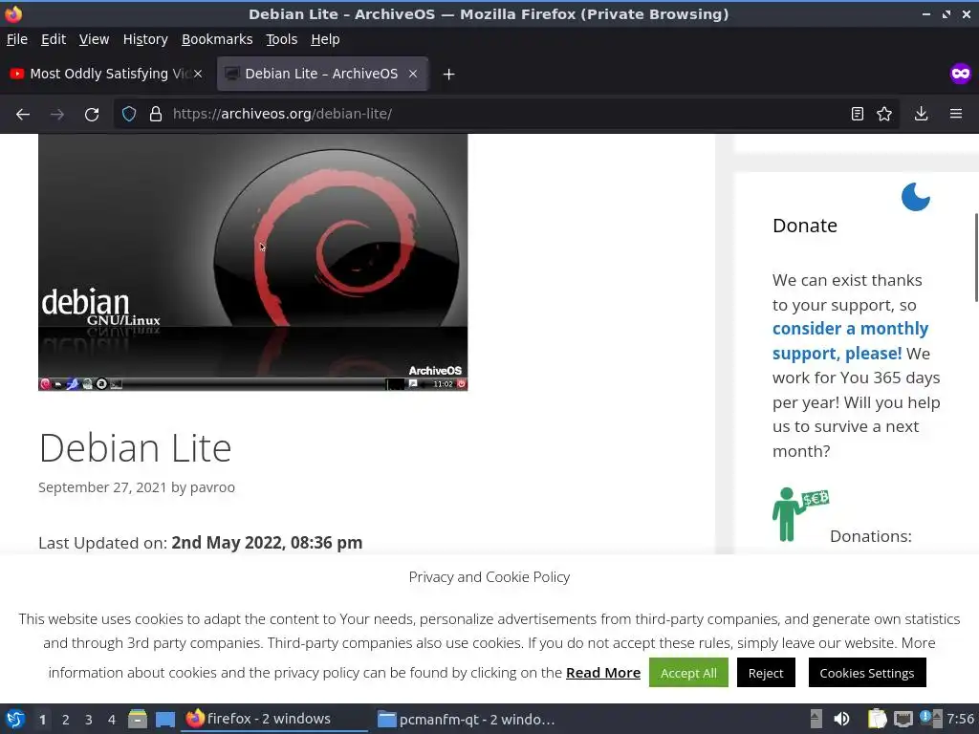Screen dimensions: 979x734
Task: Close the Debian Lite tab
Action: (x=413, y=74)
